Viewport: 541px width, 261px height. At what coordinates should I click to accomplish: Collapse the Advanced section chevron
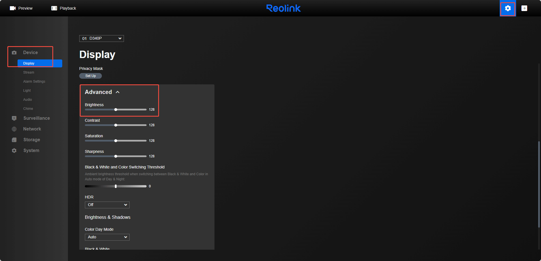coord(118,92)
